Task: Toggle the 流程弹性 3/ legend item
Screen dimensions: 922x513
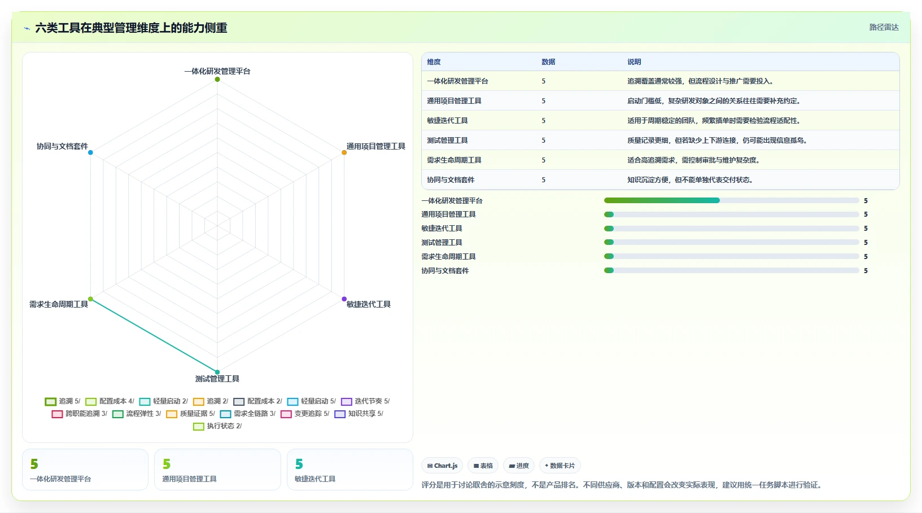Action: coord(137,414)
